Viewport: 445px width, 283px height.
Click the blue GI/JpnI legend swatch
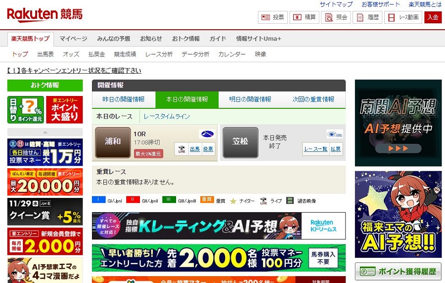(x=99, y=199)
